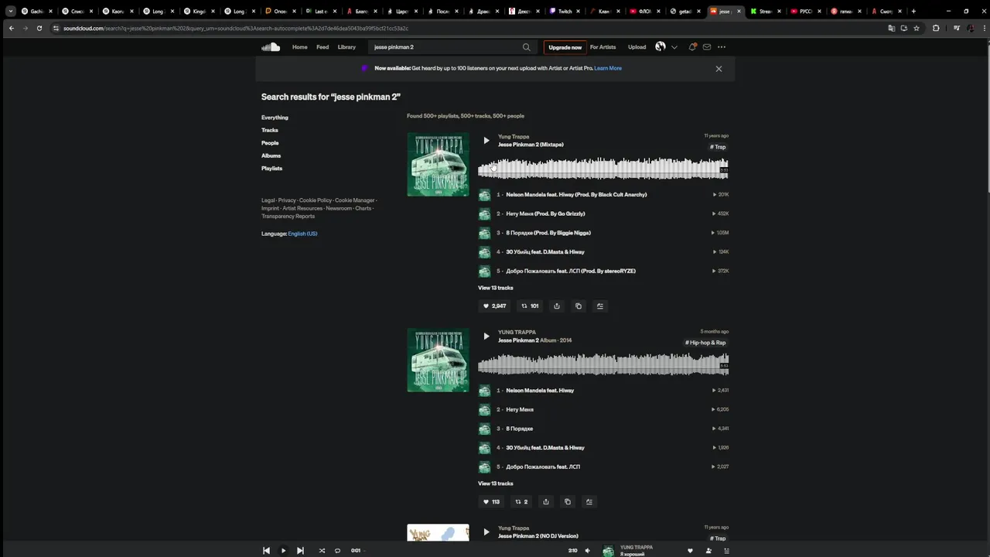Screen dimensions: 990x557
Task: Copy link of Jesse Pinkman 2 Mixtape
Action: (578, 306)
